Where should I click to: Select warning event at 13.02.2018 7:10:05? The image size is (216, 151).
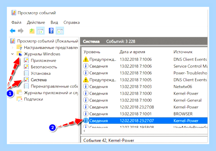point(145,80)
